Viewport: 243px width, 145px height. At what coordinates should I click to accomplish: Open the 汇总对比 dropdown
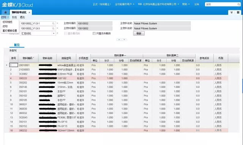point(54,33)
